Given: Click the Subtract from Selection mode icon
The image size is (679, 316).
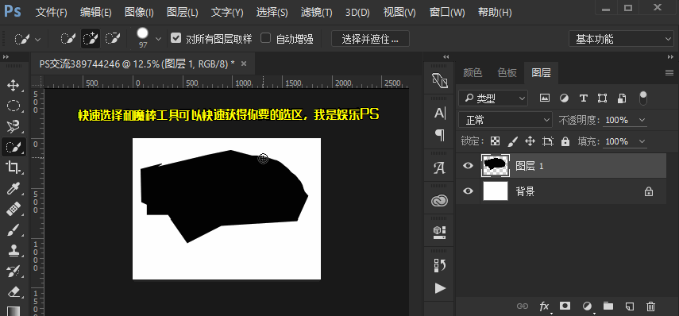Looking at the screenshot, I should click(113, 39).
